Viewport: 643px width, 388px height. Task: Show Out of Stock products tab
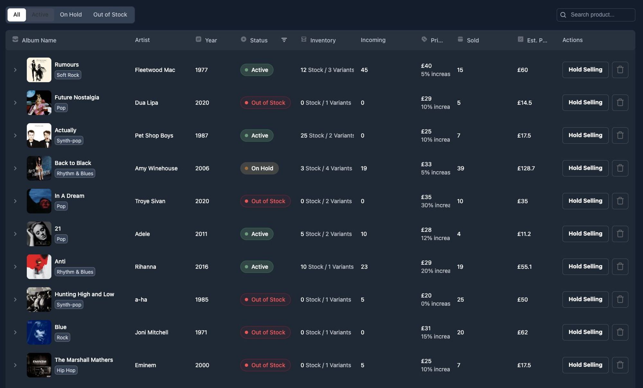110,15
